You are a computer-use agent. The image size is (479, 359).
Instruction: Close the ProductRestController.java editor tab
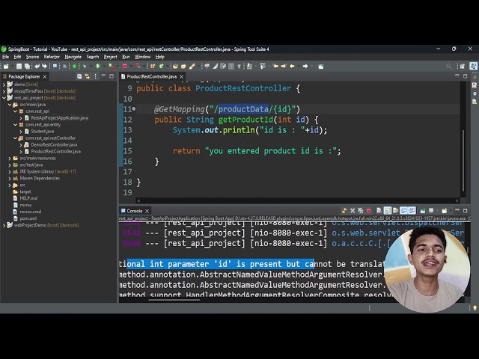(181, 76)
